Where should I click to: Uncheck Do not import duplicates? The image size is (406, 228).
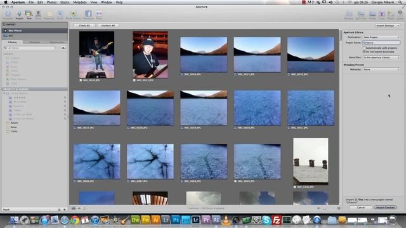pos(364,52)
